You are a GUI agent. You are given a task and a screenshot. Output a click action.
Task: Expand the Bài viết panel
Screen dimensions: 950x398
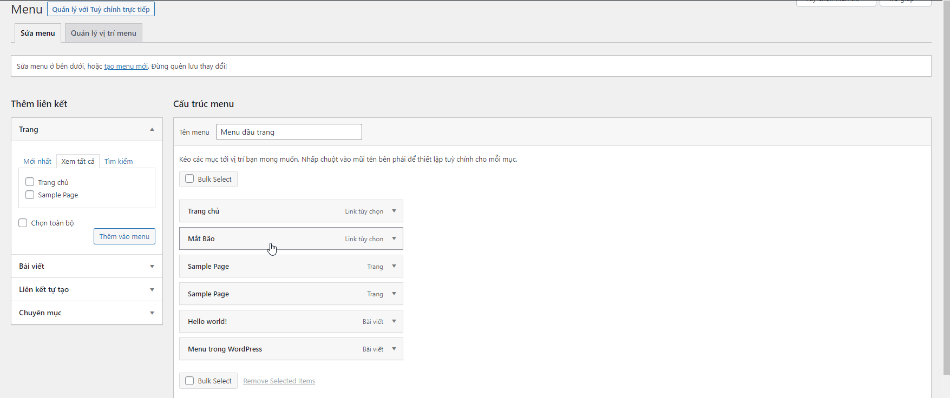tap(152, 267)
